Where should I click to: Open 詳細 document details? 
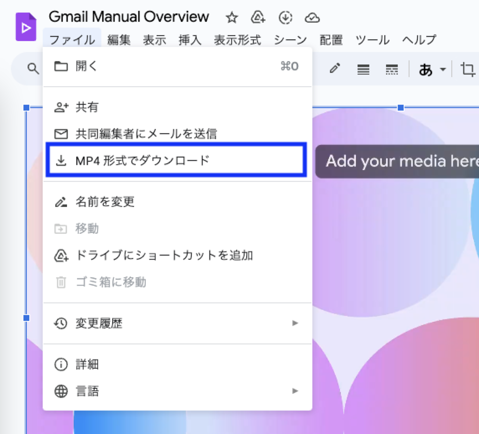pyautogui.click(x=178, y=365)
